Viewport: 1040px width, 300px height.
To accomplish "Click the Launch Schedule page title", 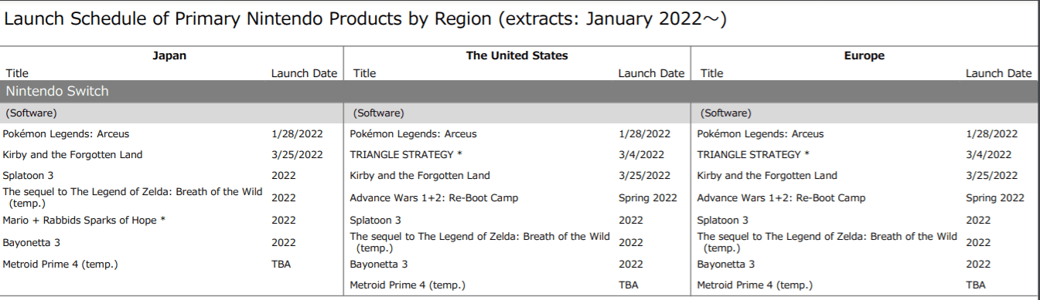I will (x=365, y=20).
